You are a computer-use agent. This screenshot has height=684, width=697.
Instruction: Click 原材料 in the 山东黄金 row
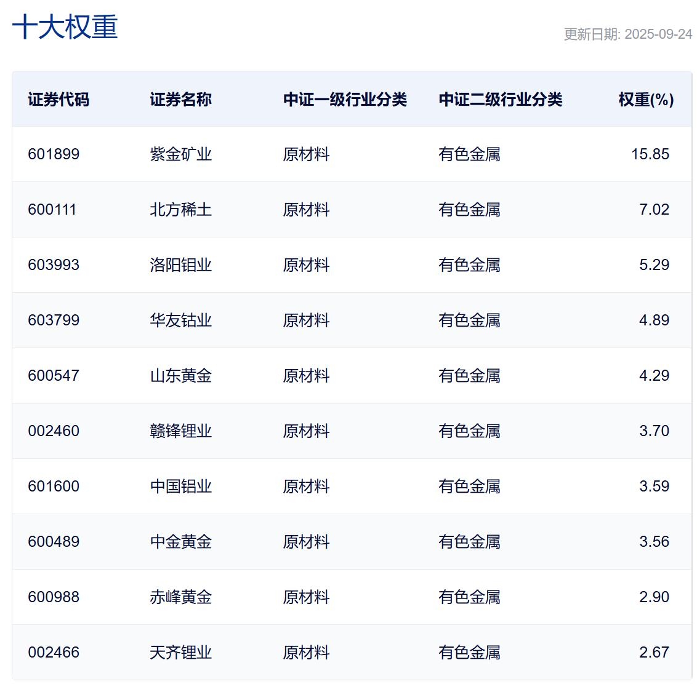tap(306, 375)
